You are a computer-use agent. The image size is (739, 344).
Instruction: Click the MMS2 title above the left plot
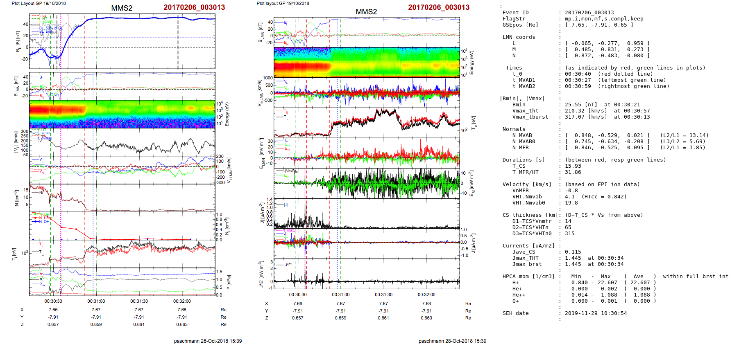tap(122, 8)
